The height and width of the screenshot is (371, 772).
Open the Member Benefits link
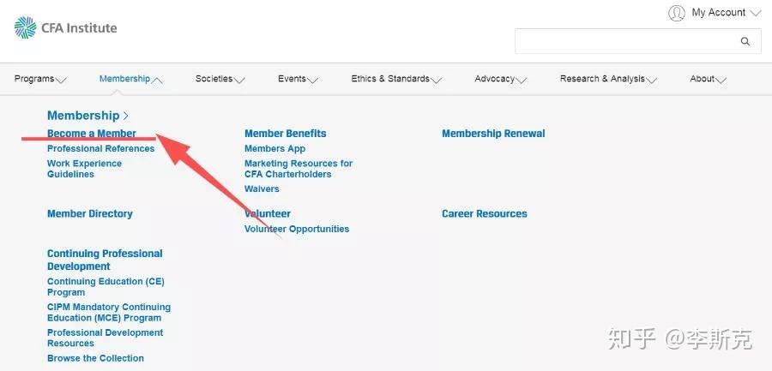285,134
